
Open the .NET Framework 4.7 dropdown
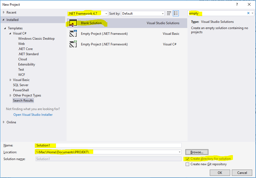(x=88, y=14)
